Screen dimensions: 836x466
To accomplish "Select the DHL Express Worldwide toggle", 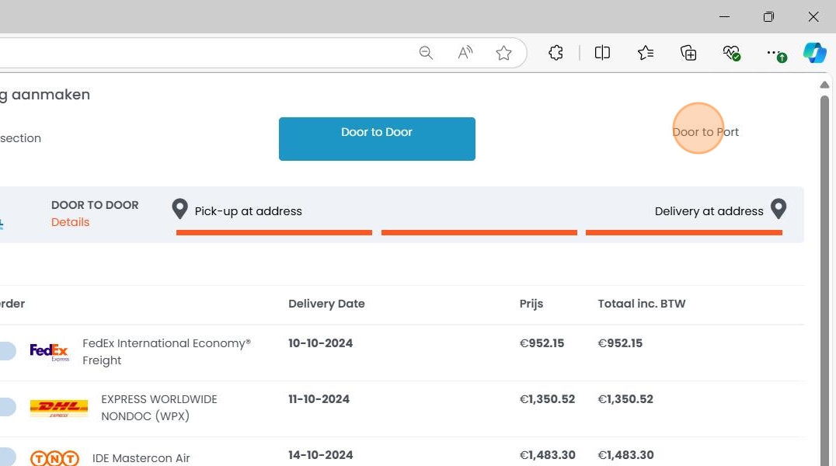I will [6, 407].
